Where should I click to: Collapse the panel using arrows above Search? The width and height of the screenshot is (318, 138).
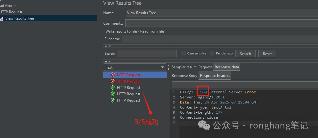click(x=108, y=46)
